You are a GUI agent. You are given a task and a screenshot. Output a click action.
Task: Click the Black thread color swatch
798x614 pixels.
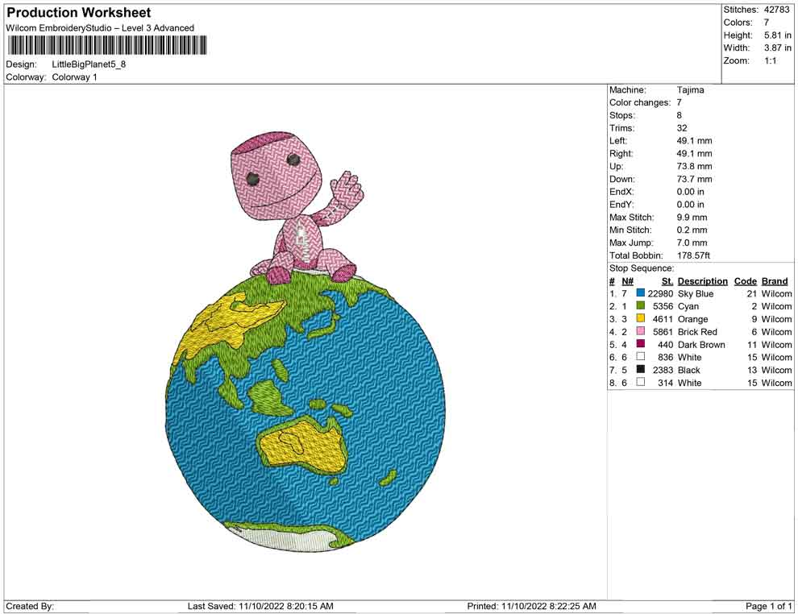(x=640, y=370)
